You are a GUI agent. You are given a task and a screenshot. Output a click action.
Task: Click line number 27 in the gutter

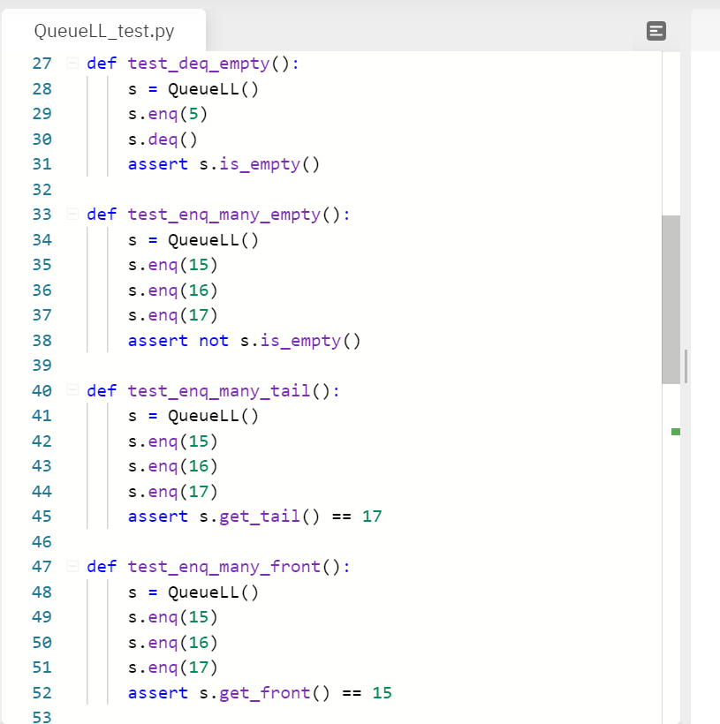tap(42, 63)
